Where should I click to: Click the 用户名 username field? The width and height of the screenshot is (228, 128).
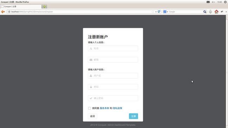[x=113, y=76]
